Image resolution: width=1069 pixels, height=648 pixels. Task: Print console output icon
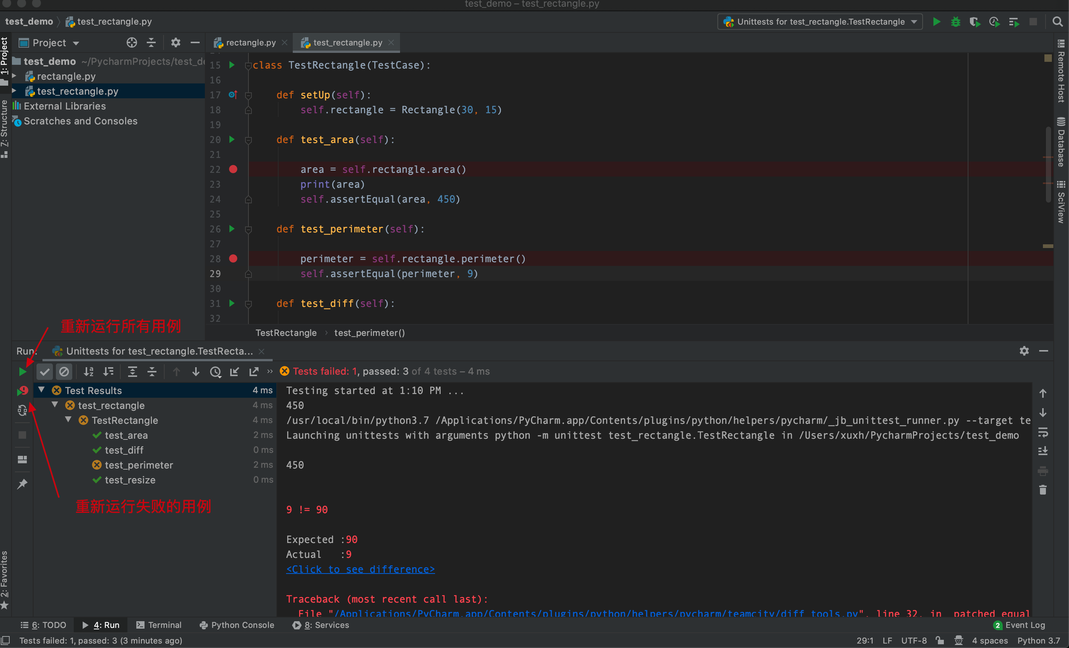1043,471
